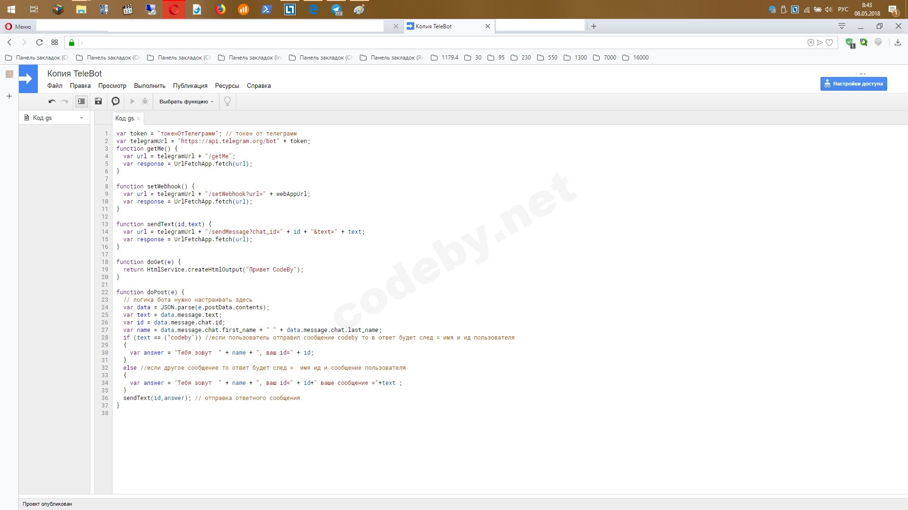Click the project title "Копия TeleBot"

74,74
